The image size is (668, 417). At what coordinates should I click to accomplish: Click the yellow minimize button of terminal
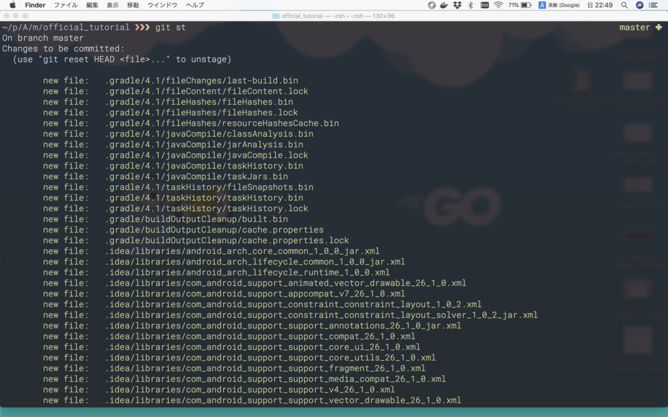[16, 16]
